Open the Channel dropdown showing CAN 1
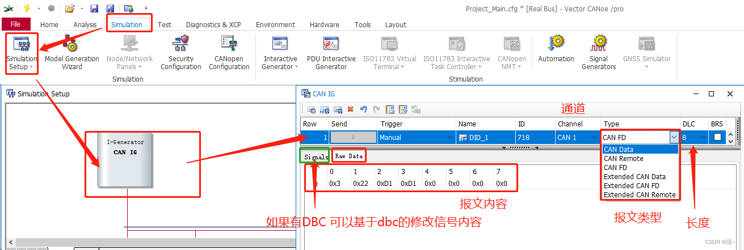This screenshot has height=250, width=744. pyautogui.click(x=595, y=137)
